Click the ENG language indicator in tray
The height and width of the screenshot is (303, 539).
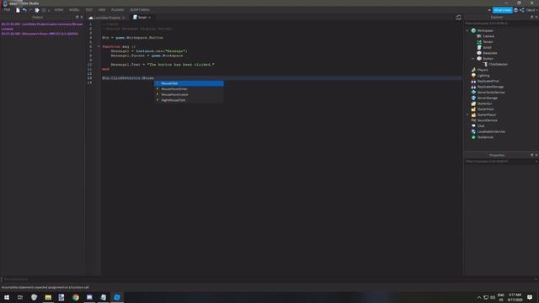(x=501, y=297)
